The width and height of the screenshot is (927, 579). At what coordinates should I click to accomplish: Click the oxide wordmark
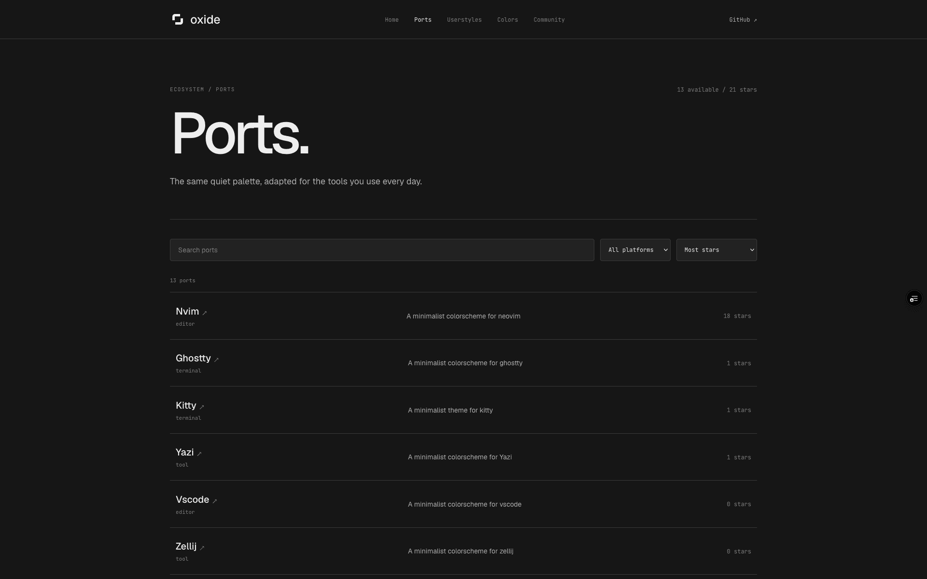[x=205, y=20]
